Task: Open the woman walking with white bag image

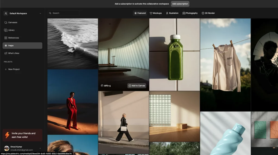Action: (x=124, y=122)
